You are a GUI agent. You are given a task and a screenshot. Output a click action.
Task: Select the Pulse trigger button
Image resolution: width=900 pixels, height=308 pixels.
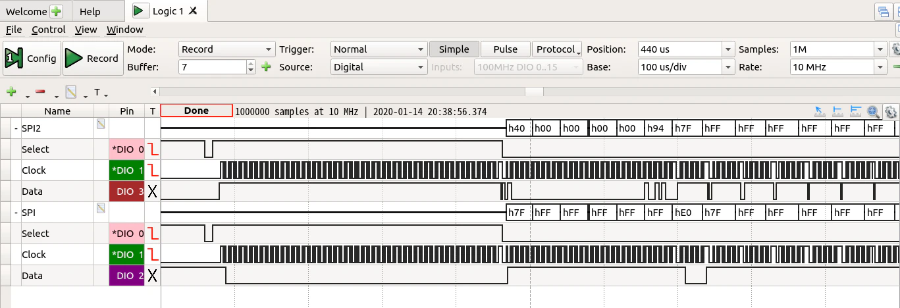click(506, 49)
